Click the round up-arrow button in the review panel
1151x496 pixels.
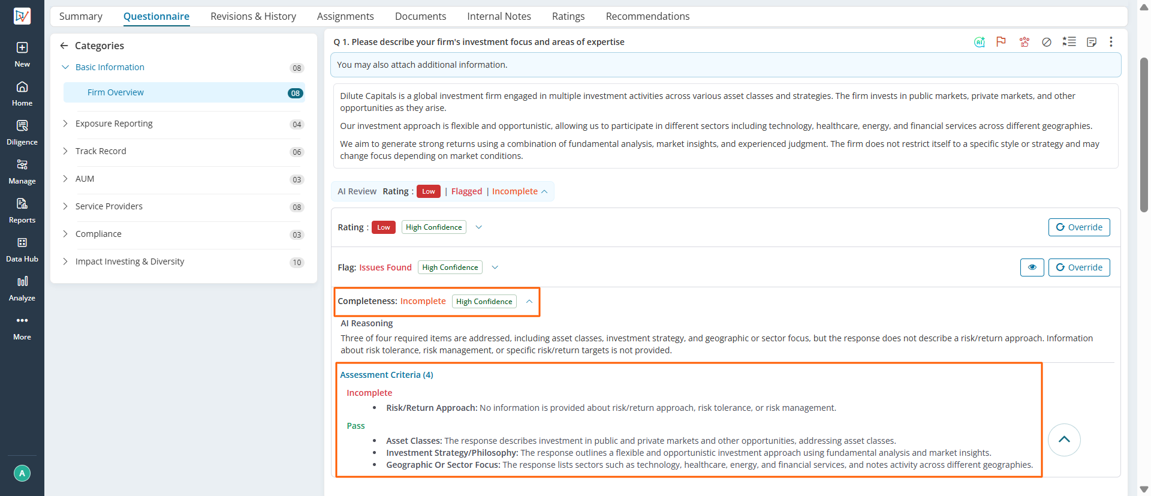pyautogui.click(x=1064, y=440)
